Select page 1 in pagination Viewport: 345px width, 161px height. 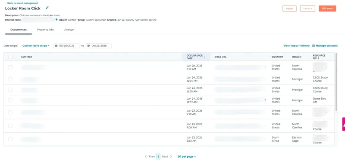click(158, 157)
